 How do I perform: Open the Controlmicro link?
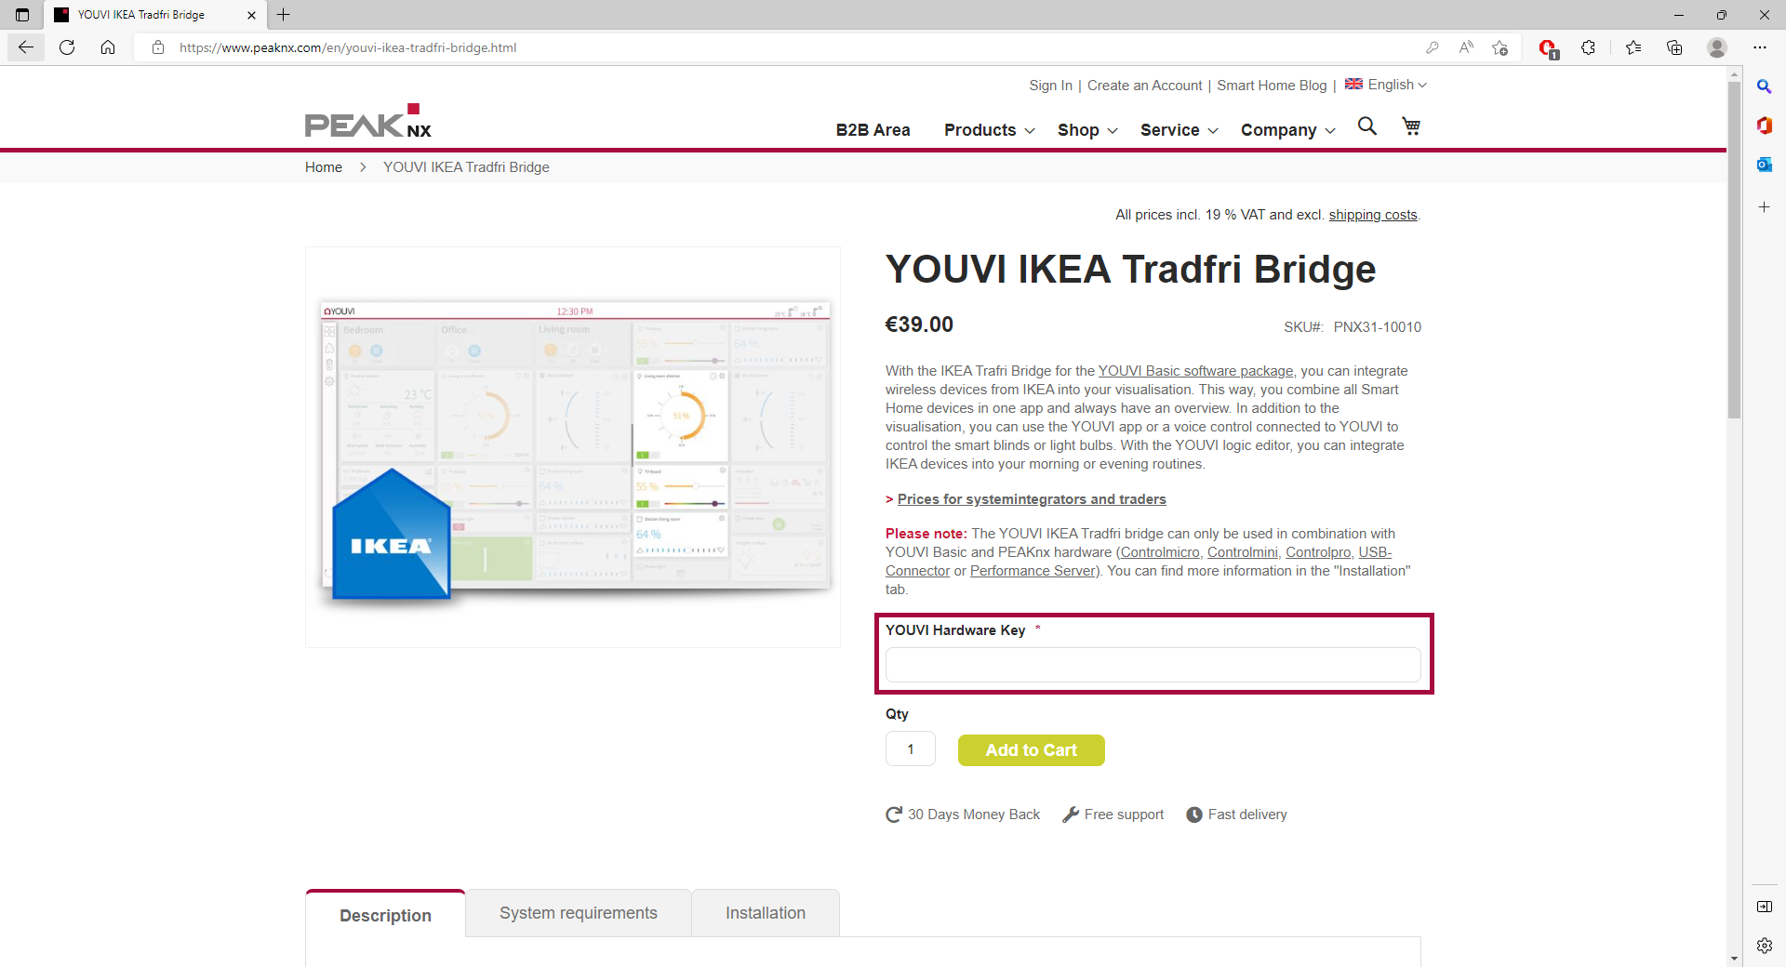coord(1160,552)
